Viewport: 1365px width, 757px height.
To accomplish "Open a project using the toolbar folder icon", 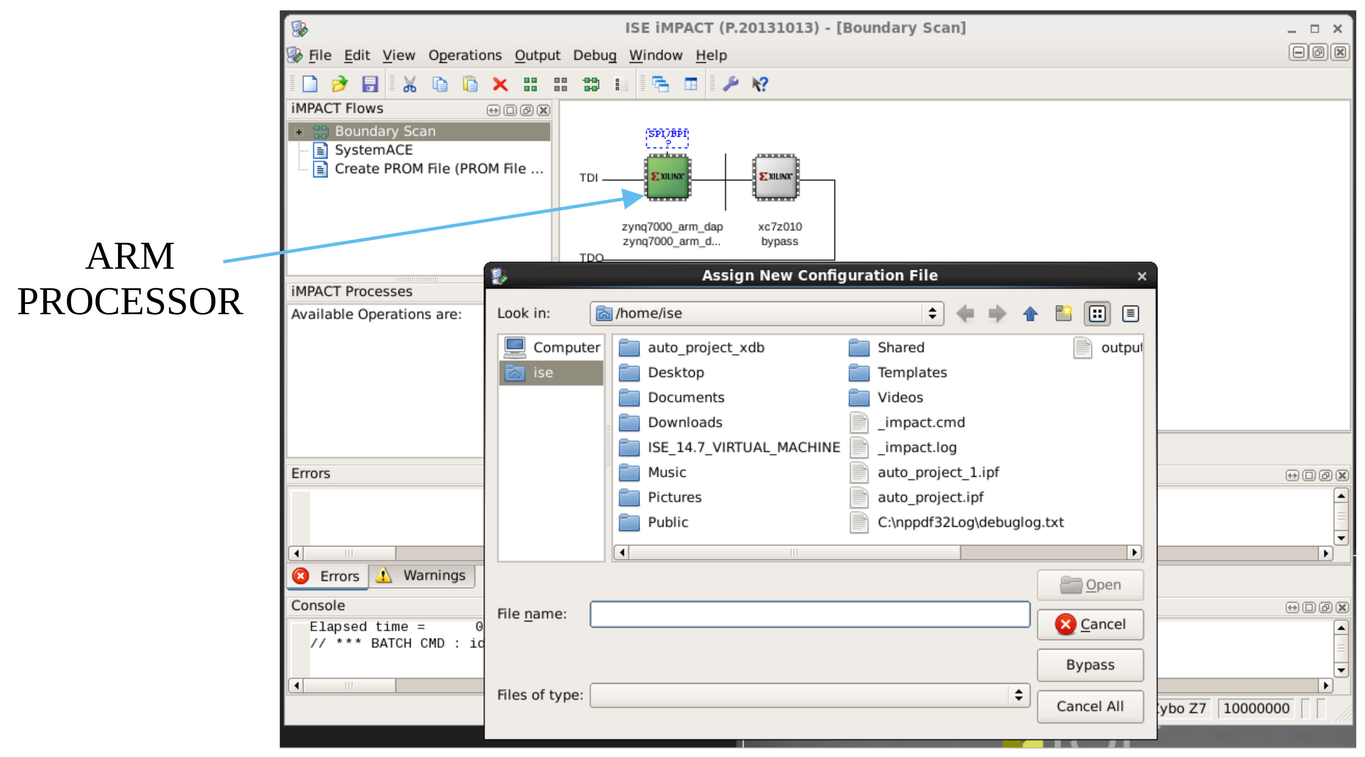I will (340, 84).
